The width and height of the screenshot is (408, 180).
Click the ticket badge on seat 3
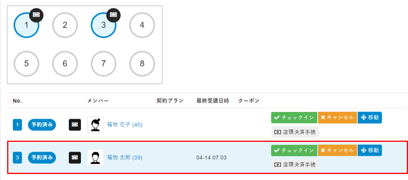coord(113,15)
